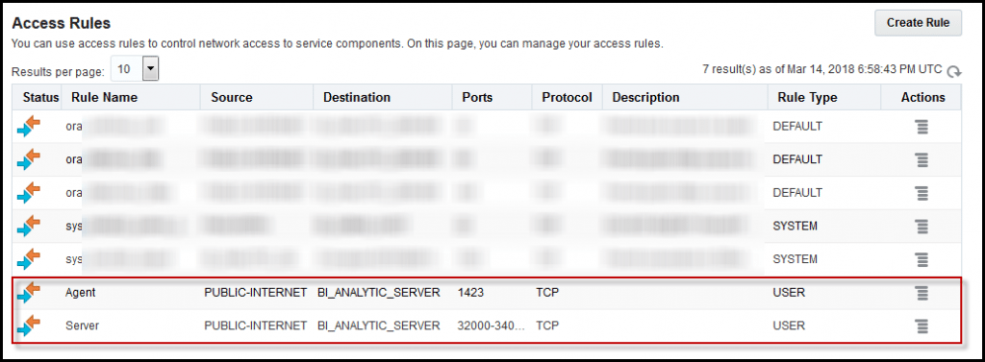Viewport: 985px width, 362px height.
Task: Click truncated port range 32000-340…
Action: point(492,326)
